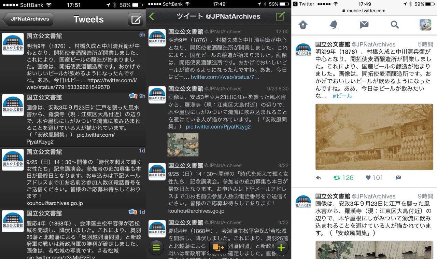Tap the '5時間' timestamp on mobile Twitter
The width and height of the screenshot is (437, 259).
(x=425, y=44)
